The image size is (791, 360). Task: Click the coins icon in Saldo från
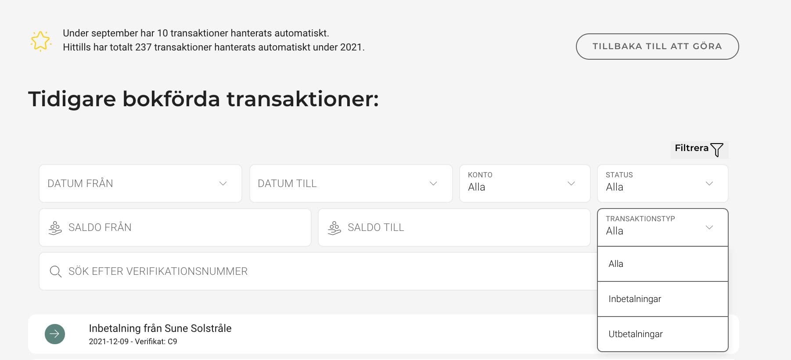click(55, 228)
